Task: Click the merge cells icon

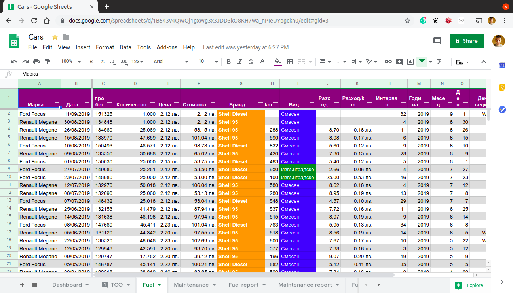Action: point(302,62)
